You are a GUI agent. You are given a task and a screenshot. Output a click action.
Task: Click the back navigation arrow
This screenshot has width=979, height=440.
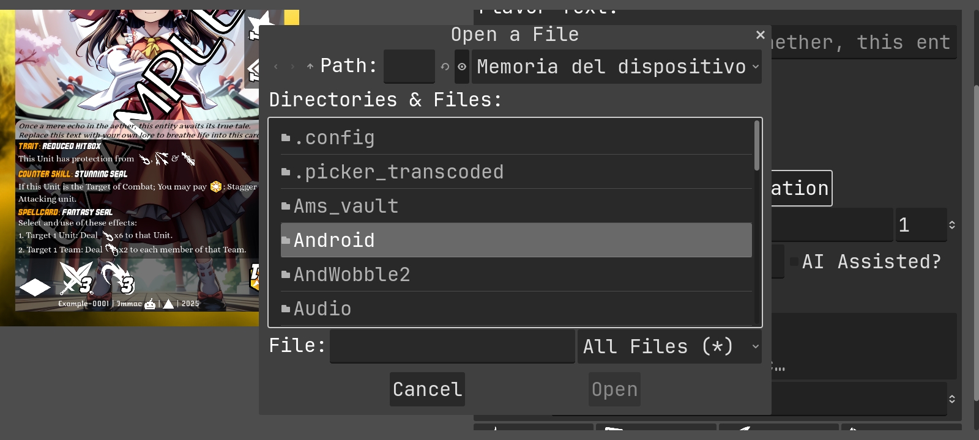click(x=276, y=67)
